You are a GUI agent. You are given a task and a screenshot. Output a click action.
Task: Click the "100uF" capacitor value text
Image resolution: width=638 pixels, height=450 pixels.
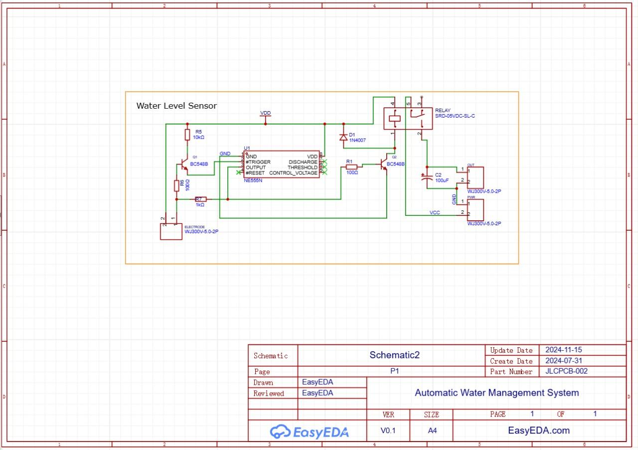click(442, 180)
